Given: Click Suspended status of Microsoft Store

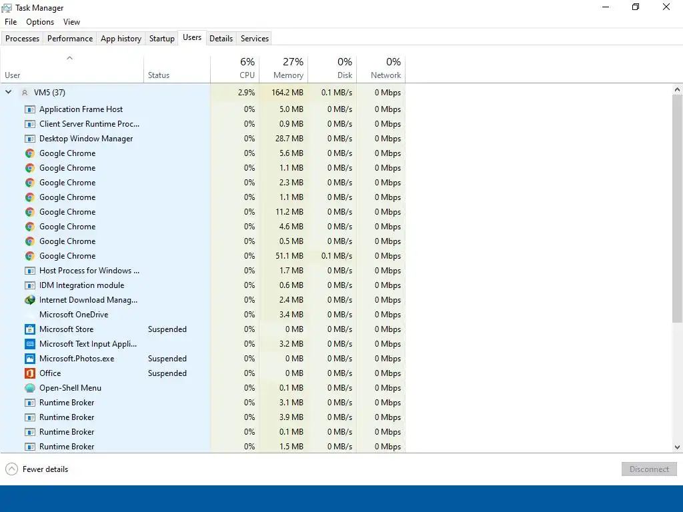Looking at the screenshot, I should [167, 329].
